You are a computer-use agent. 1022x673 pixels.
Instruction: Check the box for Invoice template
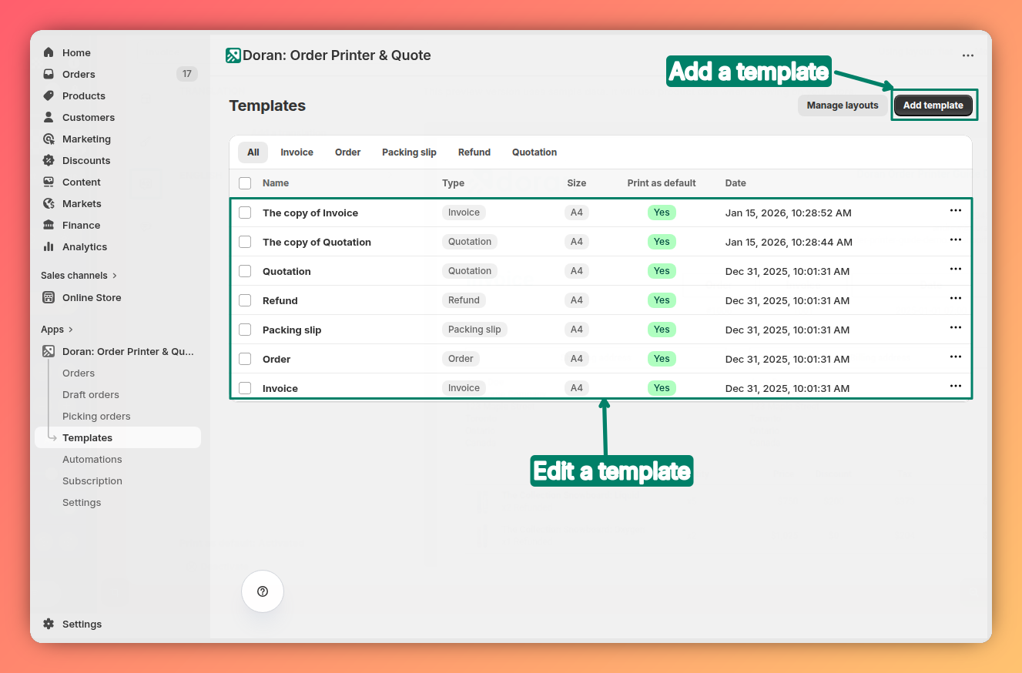coord(245,388)
